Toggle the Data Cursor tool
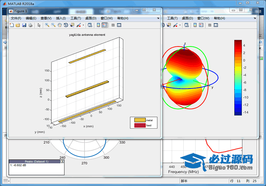The image size is (266, 186). point(72,25)
